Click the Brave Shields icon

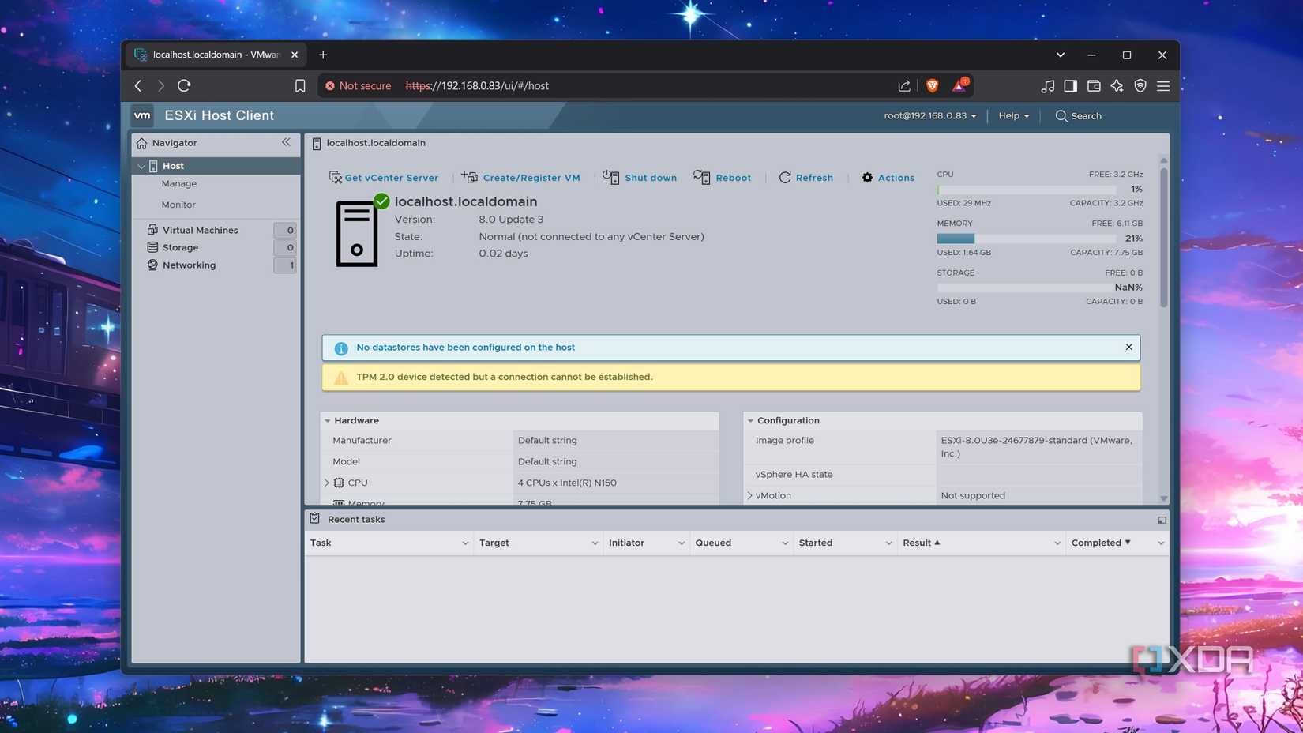(x=932, y=86)
